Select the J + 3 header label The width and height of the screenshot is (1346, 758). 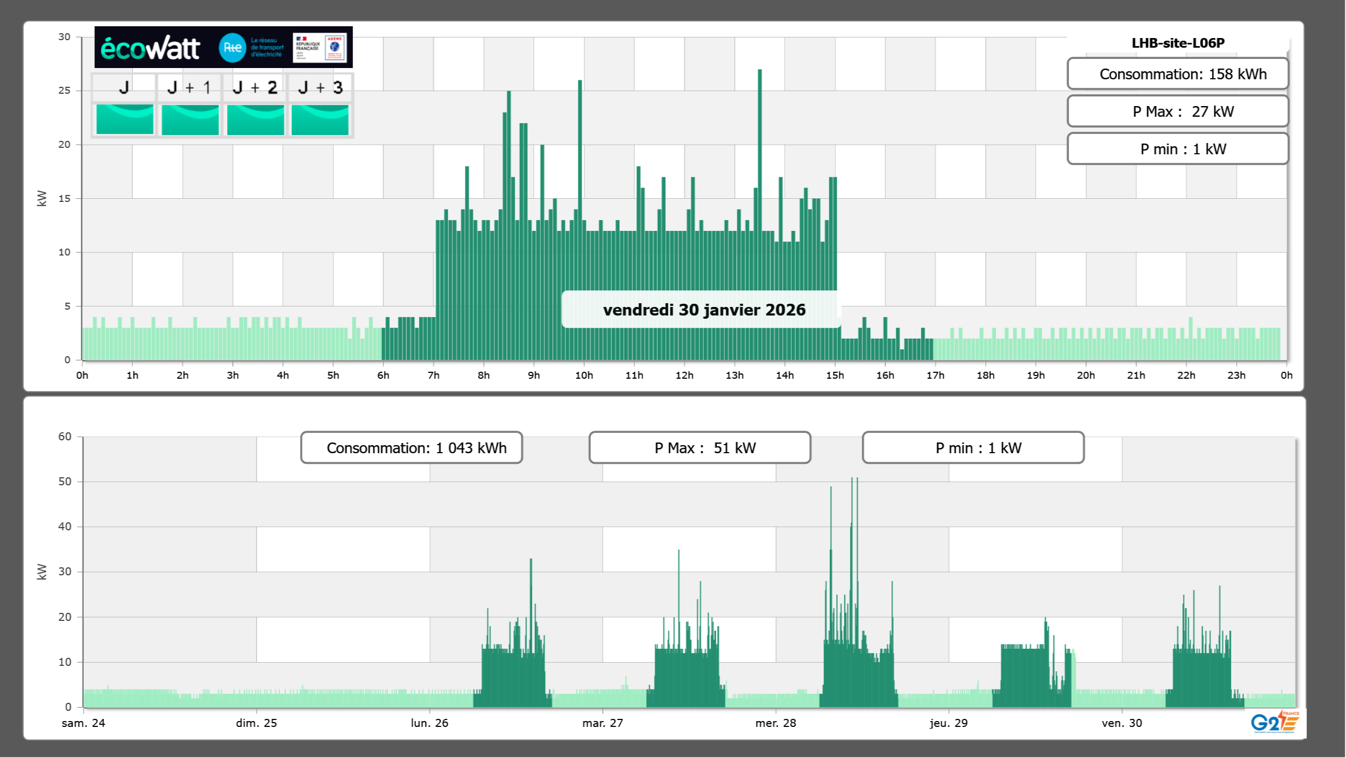coord(320,87)
